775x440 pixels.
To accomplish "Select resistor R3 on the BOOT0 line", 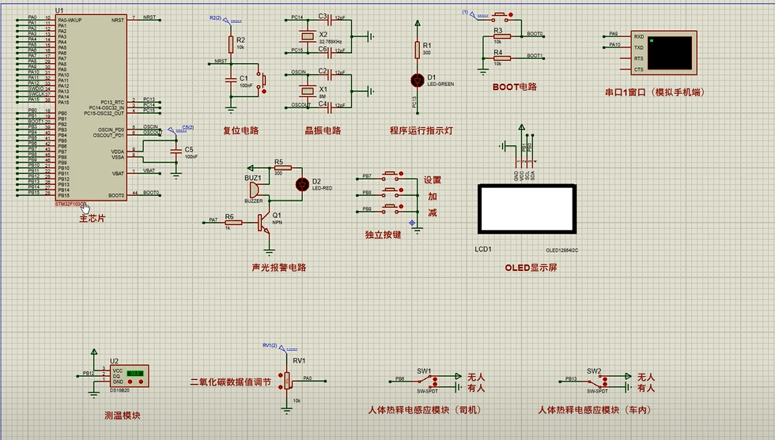I will point(502,36).
